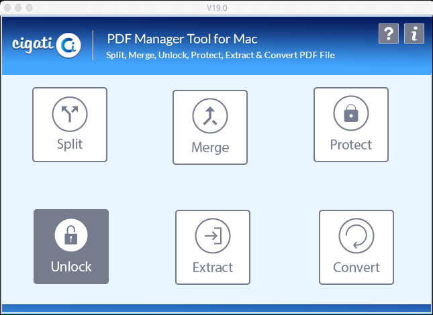
Task: Click the 'Protect' label on its tile
Action: tap(351, 145)
